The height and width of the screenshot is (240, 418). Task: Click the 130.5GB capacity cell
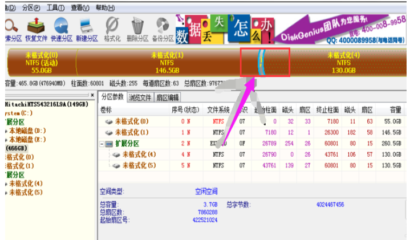pos(391,165)
